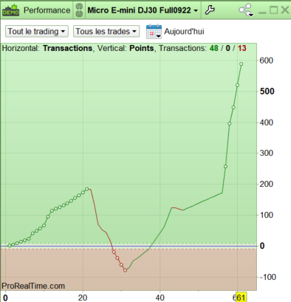
Task: Click the highlighted 61 axis marker
Action: tap(241, 298)
